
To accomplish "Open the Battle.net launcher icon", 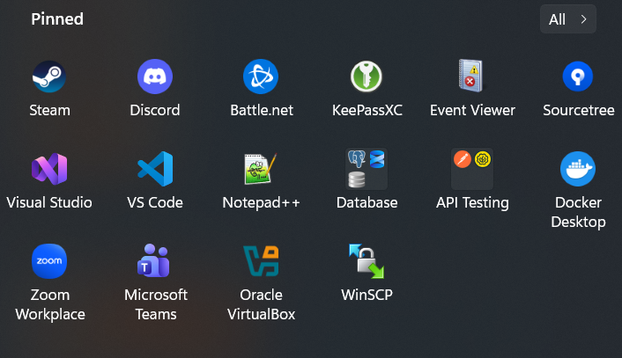I will pos(261,77).
